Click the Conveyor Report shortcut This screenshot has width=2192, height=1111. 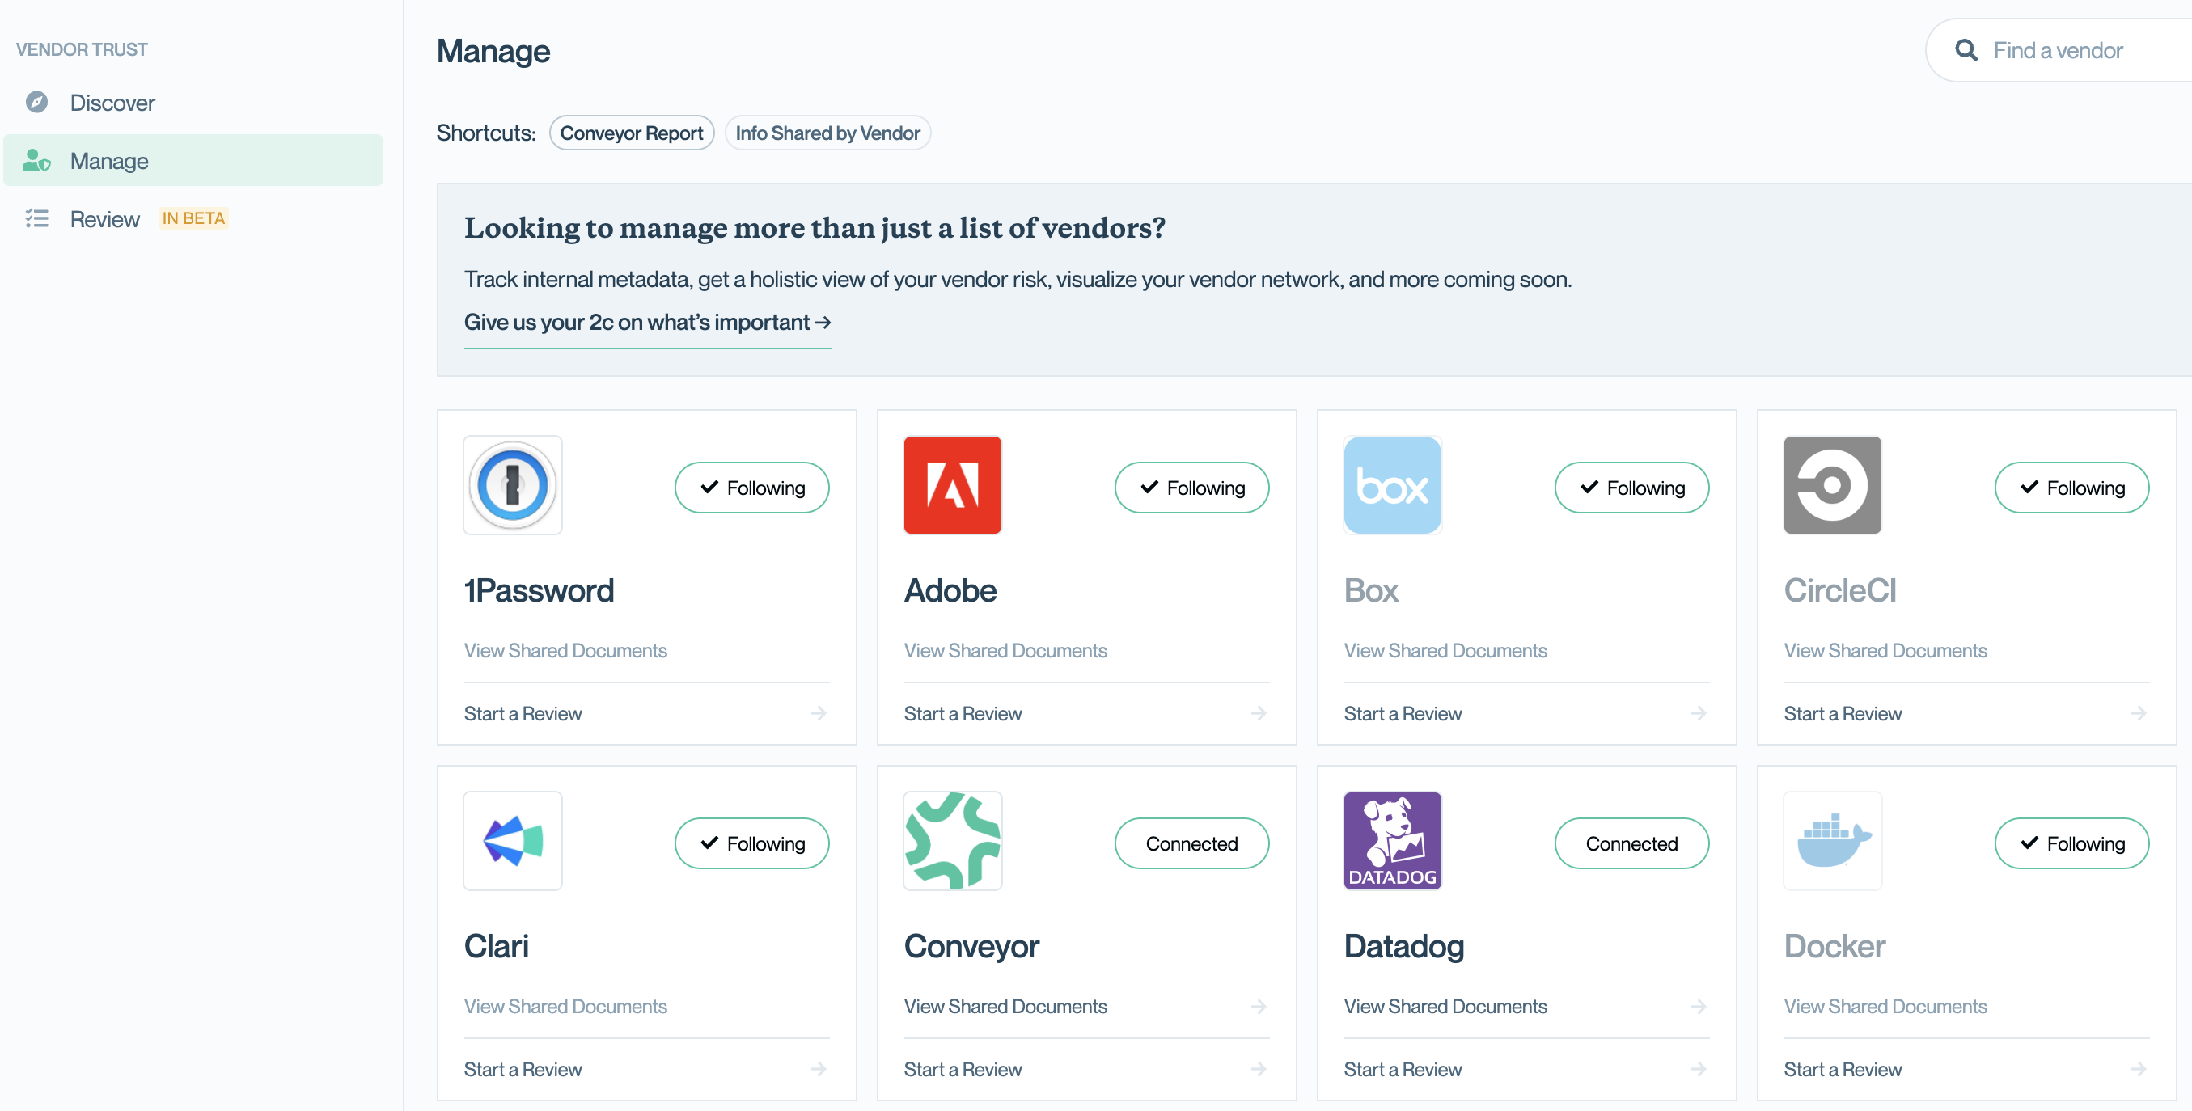click(632, 133)
